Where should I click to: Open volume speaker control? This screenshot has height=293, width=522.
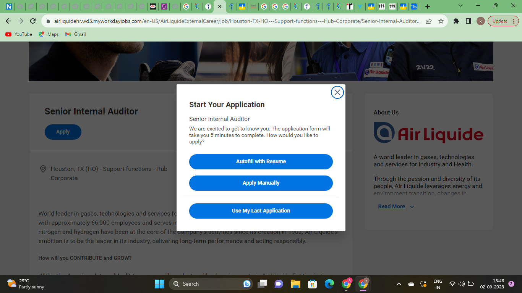point(461,284)
